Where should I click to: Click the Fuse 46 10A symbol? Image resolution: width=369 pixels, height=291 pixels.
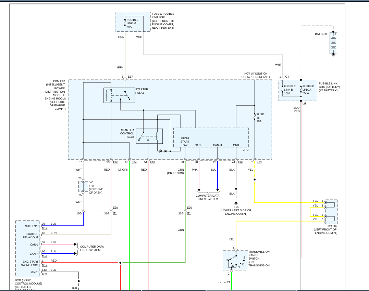pyautogui.click(x=255, y=118)
